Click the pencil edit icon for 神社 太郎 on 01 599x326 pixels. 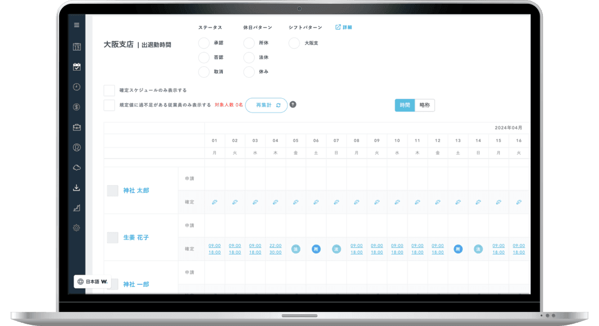(x=215, y=202)
